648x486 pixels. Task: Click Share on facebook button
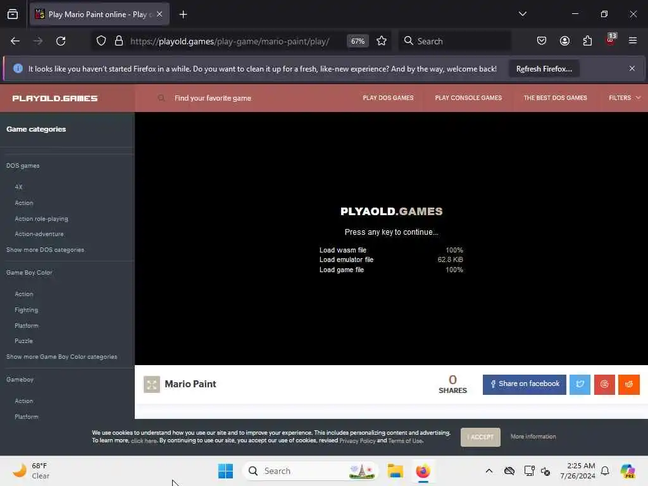524,384
